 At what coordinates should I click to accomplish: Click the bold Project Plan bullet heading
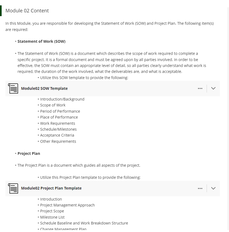pyautogui.click(x=29, y=154)
